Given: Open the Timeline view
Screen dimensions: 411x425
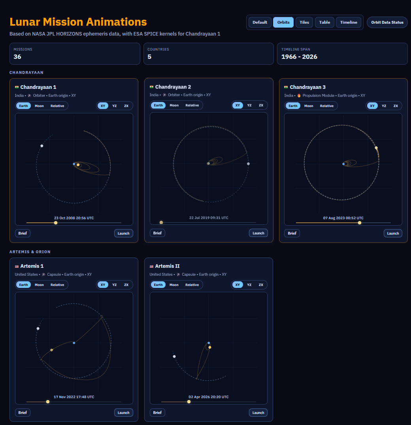Looking at the screenshot, I should [x=348, y=22].
